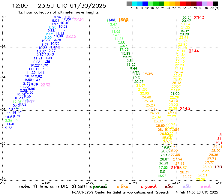This screenshot has height=195, width=222.
Task: Select the wave height value 19.16
Action: click(x=185, y=31)
